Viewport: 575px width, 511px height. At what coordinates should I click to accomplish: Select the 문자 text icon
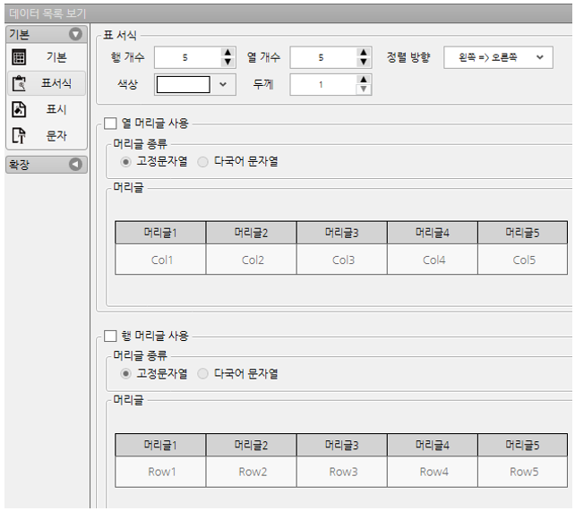tap(19, 135)
